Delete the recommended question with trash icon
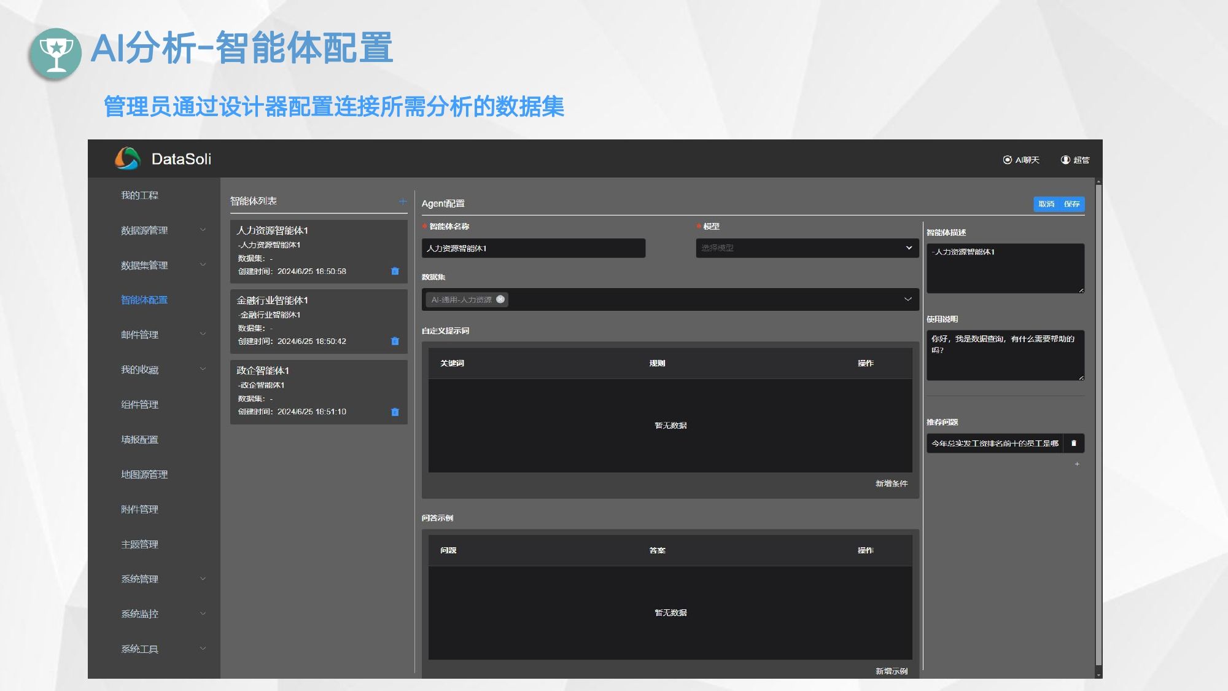This screenshot has width=1228, height=691. [x=1074, y=443]
